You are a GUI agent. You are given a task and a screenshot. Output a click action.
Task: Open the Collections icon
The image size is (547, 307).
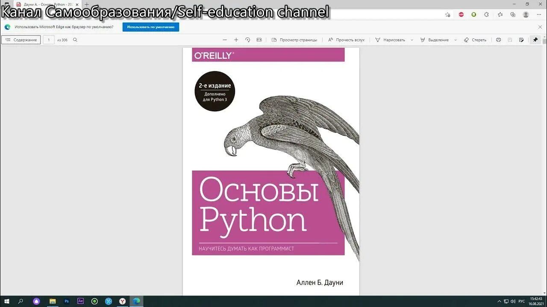513,14
